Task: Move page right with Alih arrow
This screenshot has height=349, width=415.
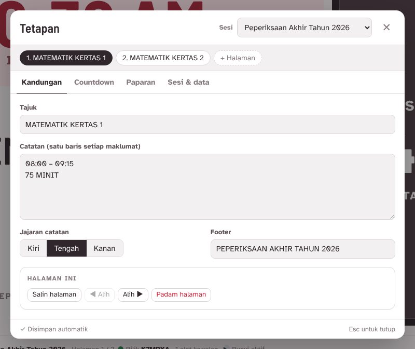Action: point(133,294)
